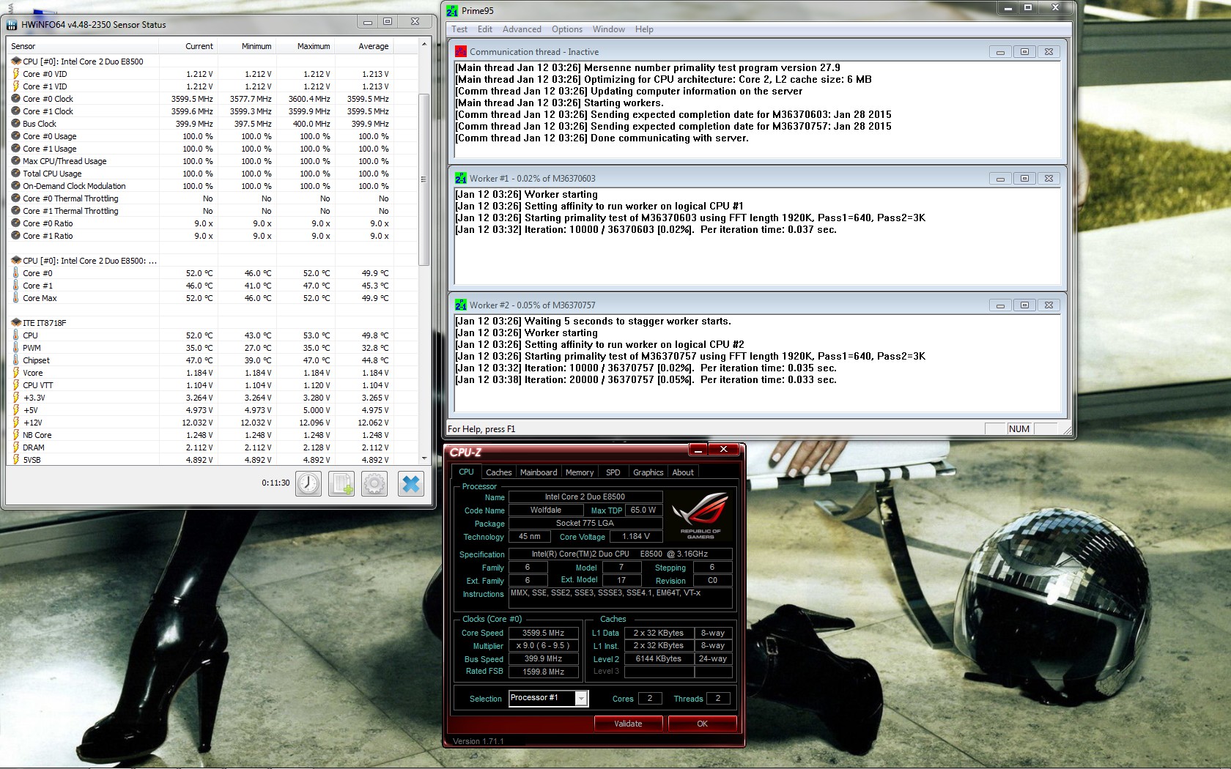Click the chip icon beside ITE IT8718F
Screen dimensions: 1231x769
tap(16, 323)
